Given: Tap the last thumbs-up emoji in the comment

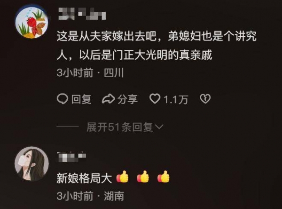Looking at the screenshot, I should coord(164,177).
